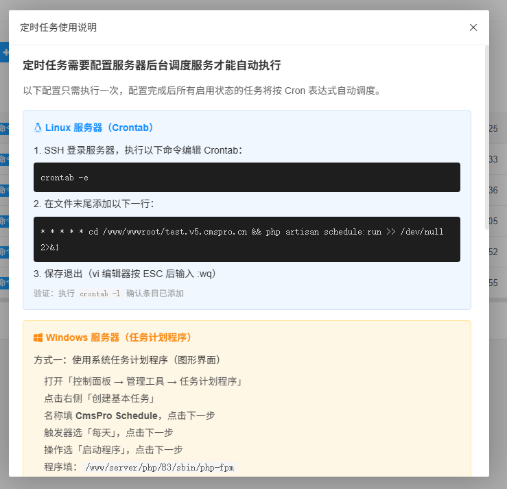Click the 'crontab -e' code block
This screenshot has width=507, height=489.
[247, 178]
